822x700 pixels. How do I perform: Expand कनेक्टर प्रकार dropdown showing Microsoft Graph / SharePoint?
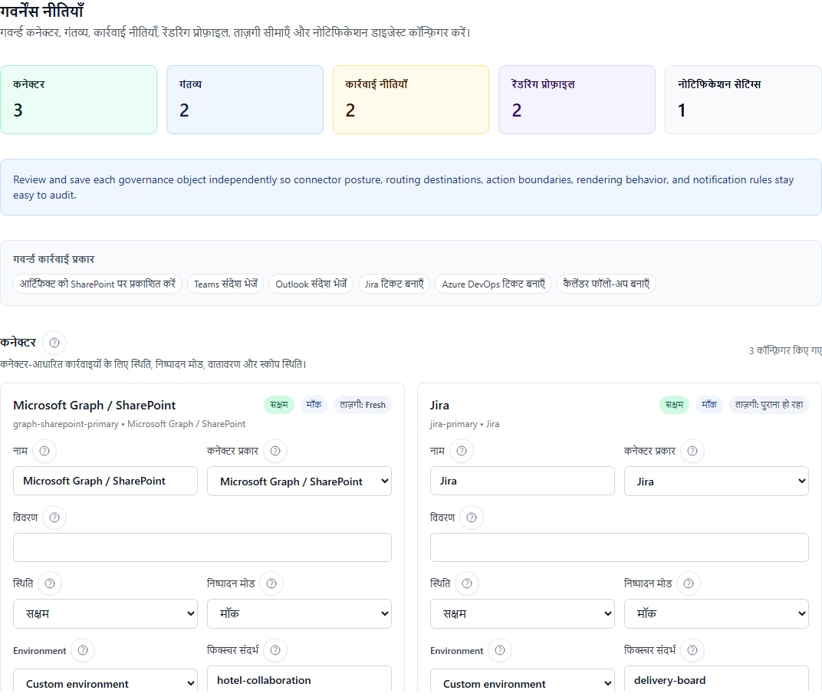coord(299,481)
